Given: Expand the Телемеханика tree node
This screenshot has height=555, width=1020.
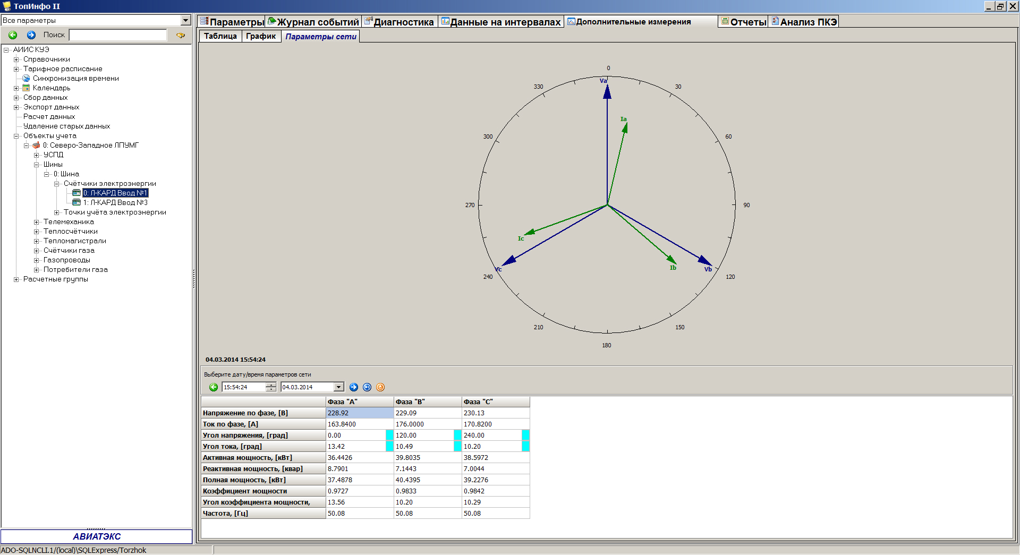Looking at the screenshot, I should click(x=36, y=222).
